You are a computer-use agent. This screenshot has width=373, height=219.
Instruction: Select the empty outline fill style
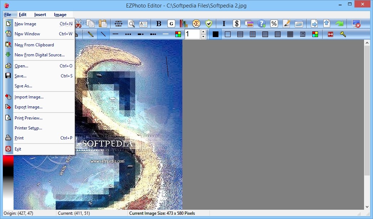click(228, 34)
